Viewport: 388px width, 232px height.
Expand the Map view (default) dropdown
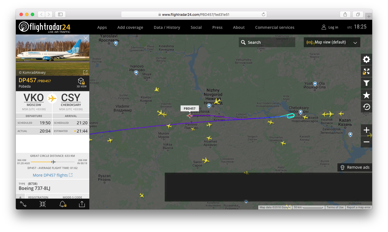point(332,42)
